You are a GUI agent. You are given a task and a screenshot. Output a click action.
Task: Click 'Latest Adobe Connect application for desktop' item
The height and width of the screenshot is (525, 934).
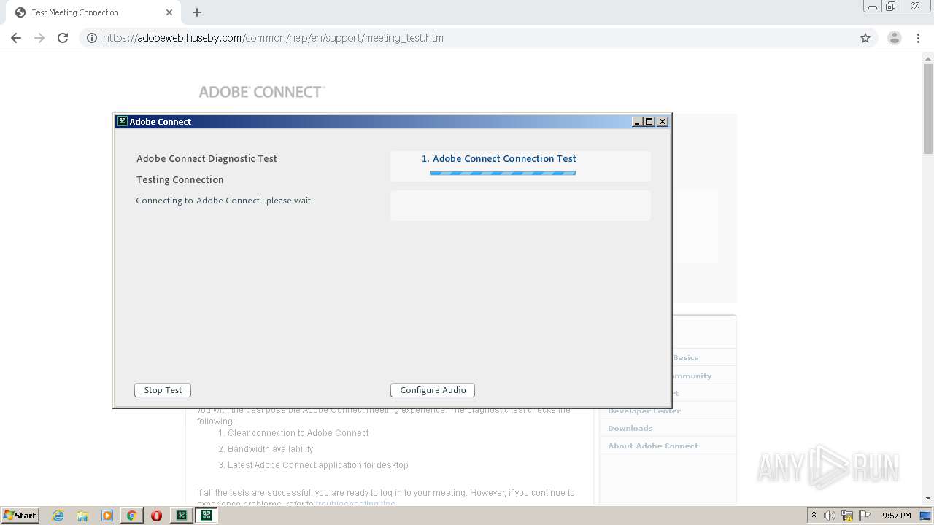pyautogui.click(x=317, y=465)
